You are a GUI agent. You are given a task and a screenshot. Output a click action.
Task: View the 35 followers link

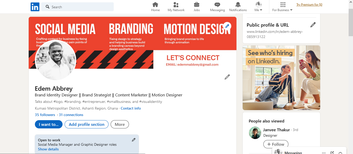click(x=45, y=115)
